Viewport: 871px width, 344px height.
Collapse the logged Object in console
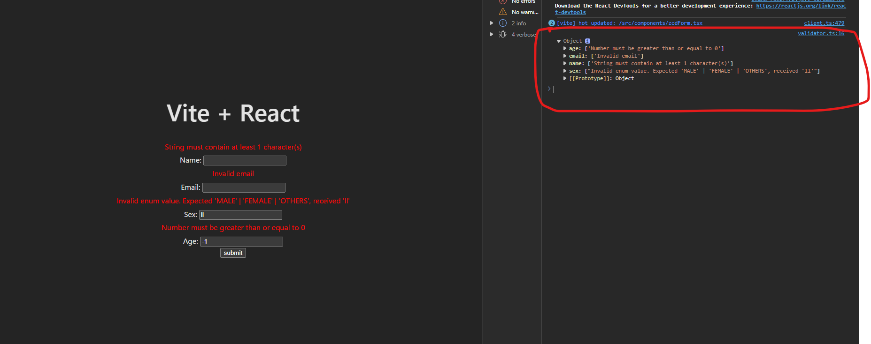[x=559, y=41]
